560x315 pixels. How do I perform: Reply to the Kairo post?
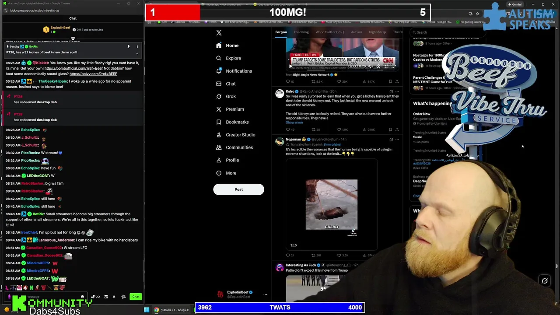(x=288, y=129)
